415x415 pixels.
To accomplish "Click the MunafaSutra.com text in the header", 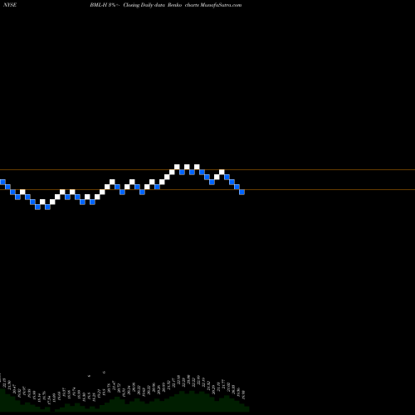I will [x=221, y=5].
